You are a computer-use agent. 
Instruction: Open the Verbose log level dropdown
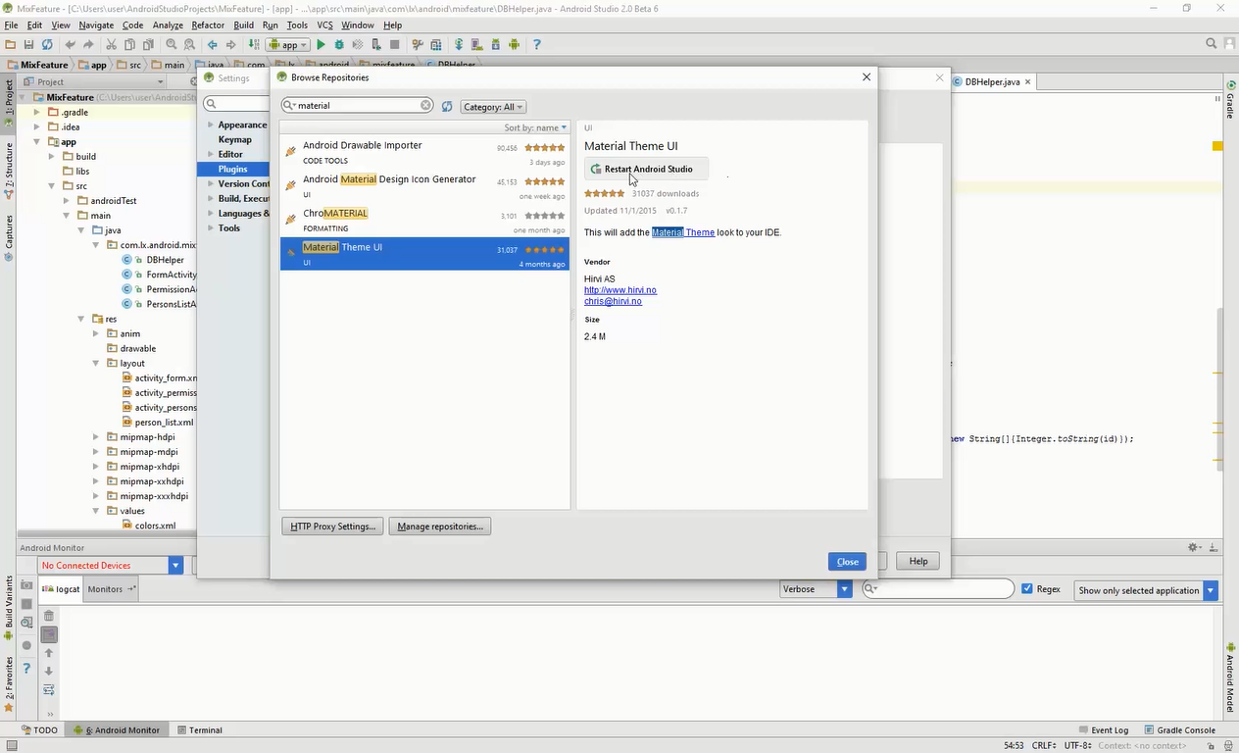816,589
